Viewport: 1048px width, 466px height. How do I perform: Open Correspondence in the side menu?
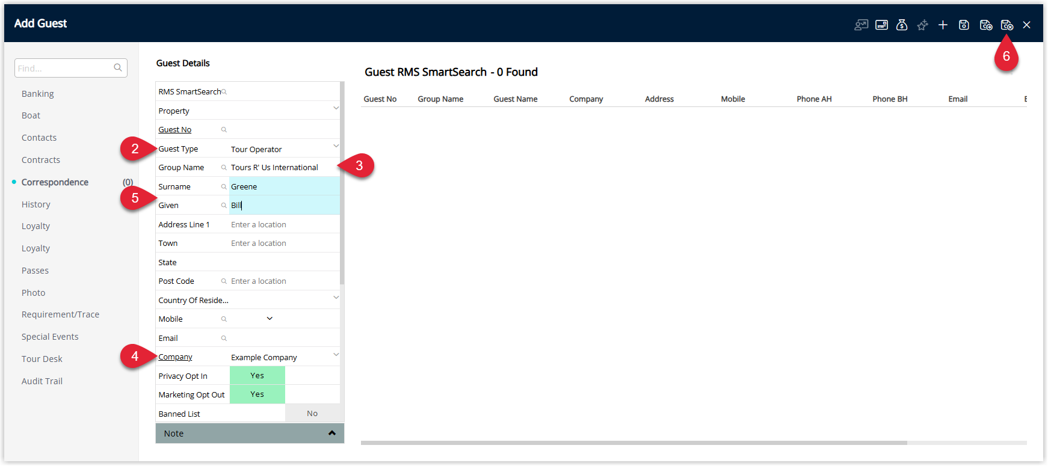(55, 182)
